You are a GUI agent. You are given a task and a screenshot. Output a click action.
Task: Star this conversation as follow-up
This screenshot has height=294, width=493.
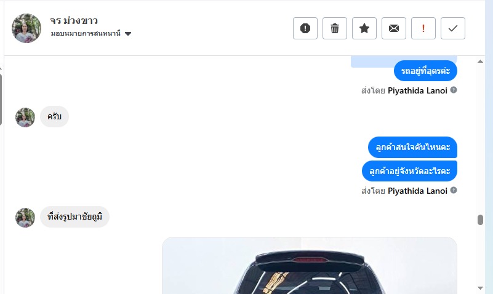(364, 28)
